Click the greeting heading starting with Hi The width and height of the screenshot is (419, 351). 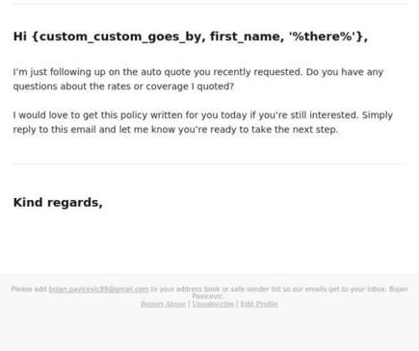[191, 37]
